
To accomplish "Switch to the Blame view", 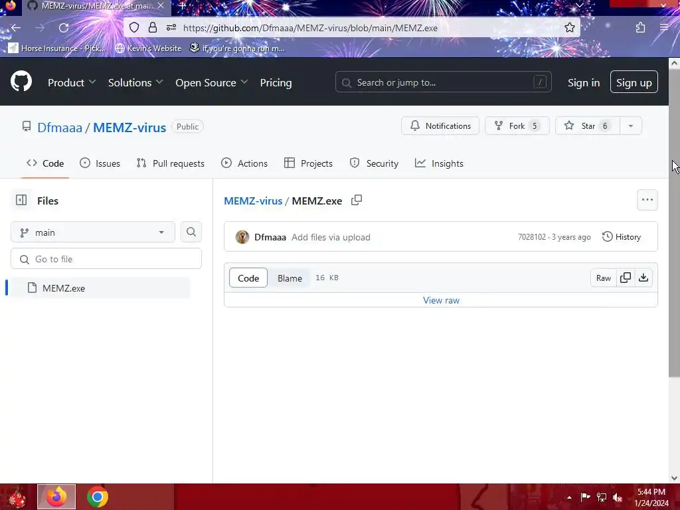I will click(290, 278).
